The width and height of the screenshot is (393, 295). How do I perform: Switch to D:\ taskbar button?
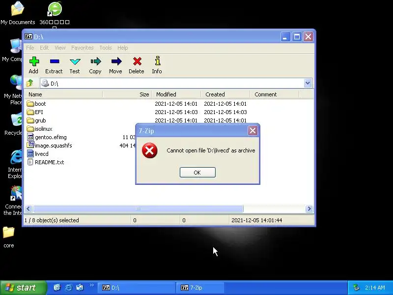[137, 288]
